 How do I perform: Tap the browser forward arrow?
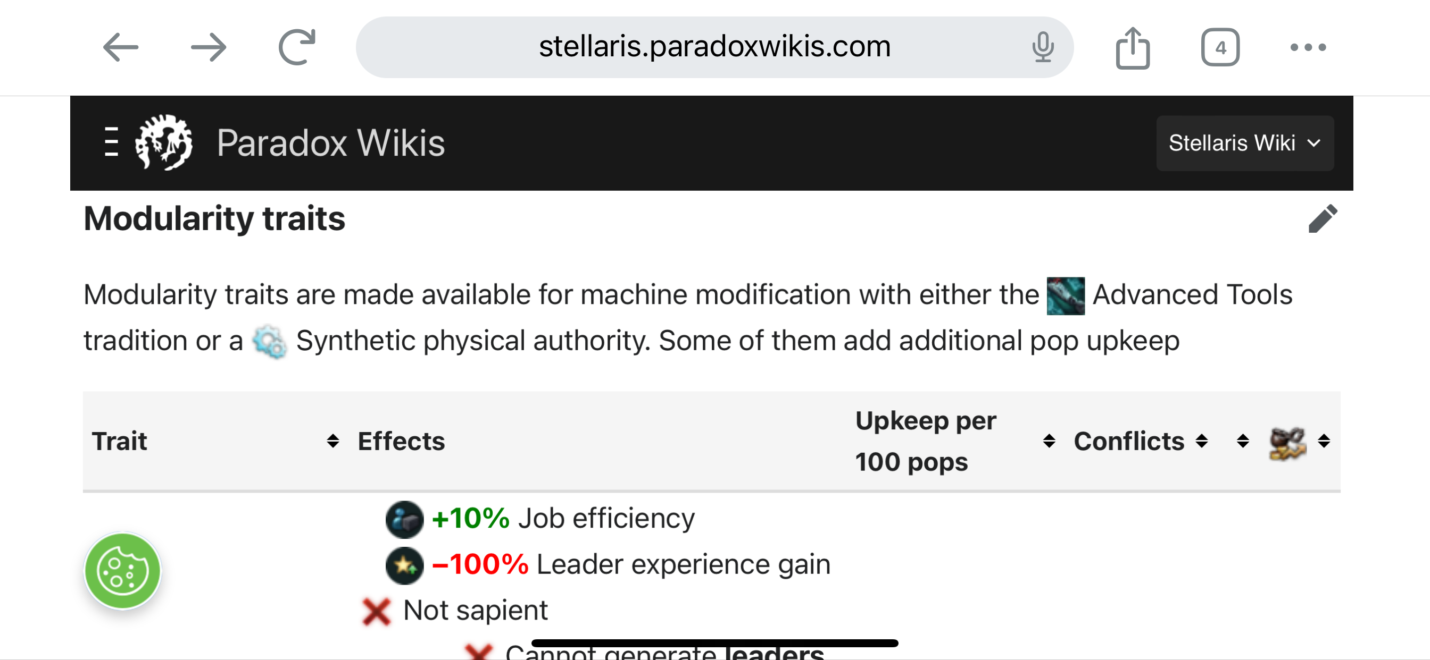tap(208, 47)
